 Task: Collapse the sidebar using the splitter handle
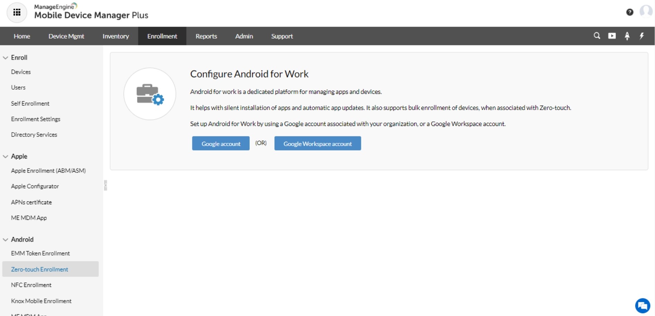[x=105, y=185]
